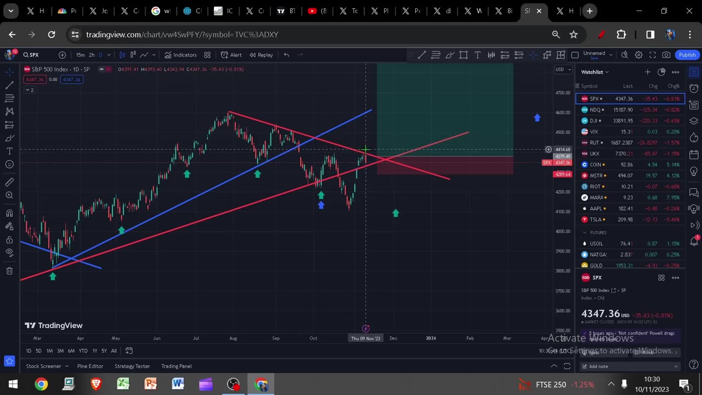Take a chart snapshot with camera icon

click(666, 55)
